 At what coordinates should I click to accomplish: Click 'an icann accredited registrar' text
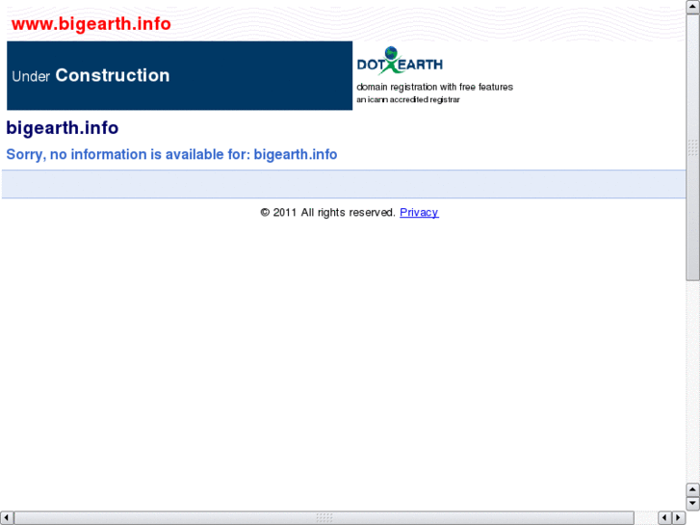pyautogui.click(x=407, y=99)
